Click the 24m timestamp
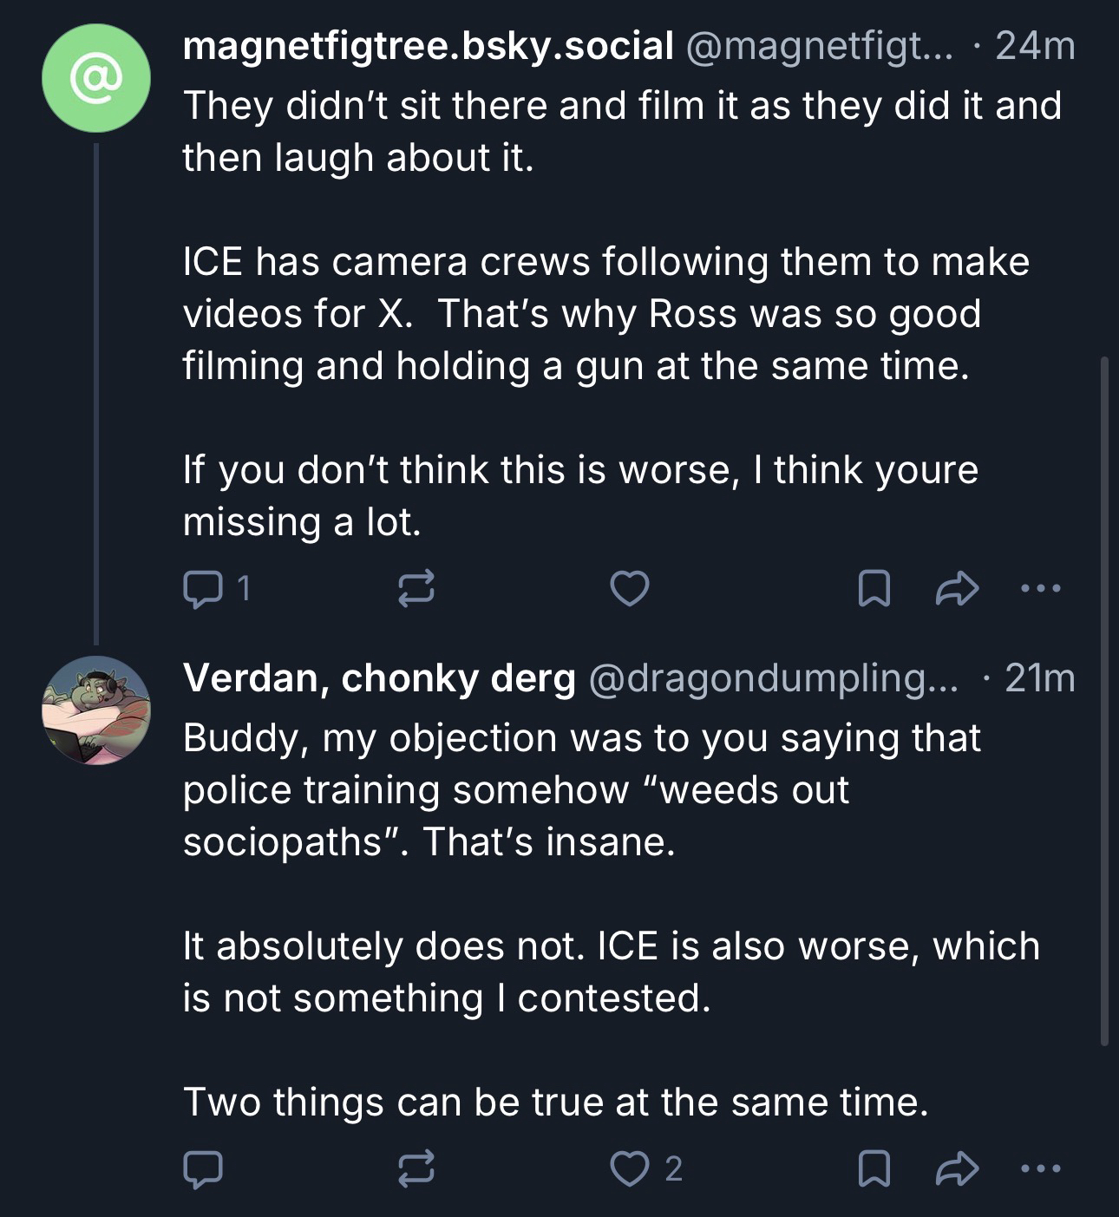The image size is (1119, 1217). click(x=1035, y=46)
